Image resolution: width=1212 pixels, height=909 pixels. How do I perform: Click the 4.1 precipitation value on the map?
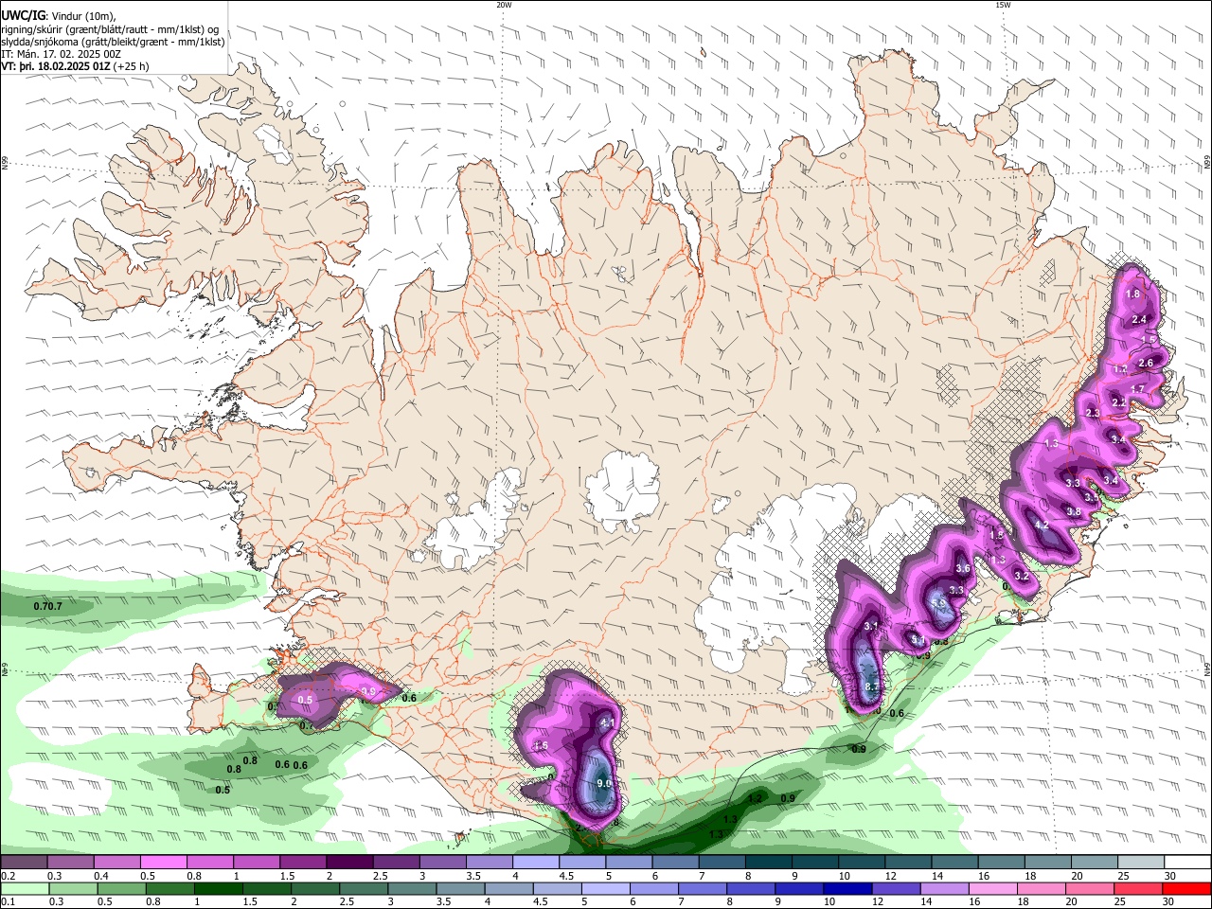[x=608, y=722]
